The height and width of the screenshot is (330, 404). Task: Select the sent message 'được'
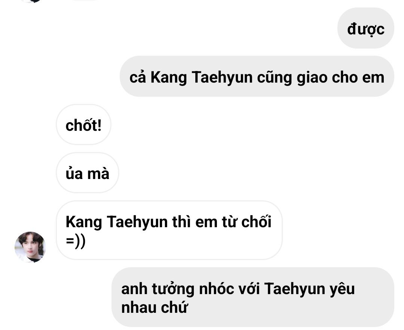[x=365, y=28]
